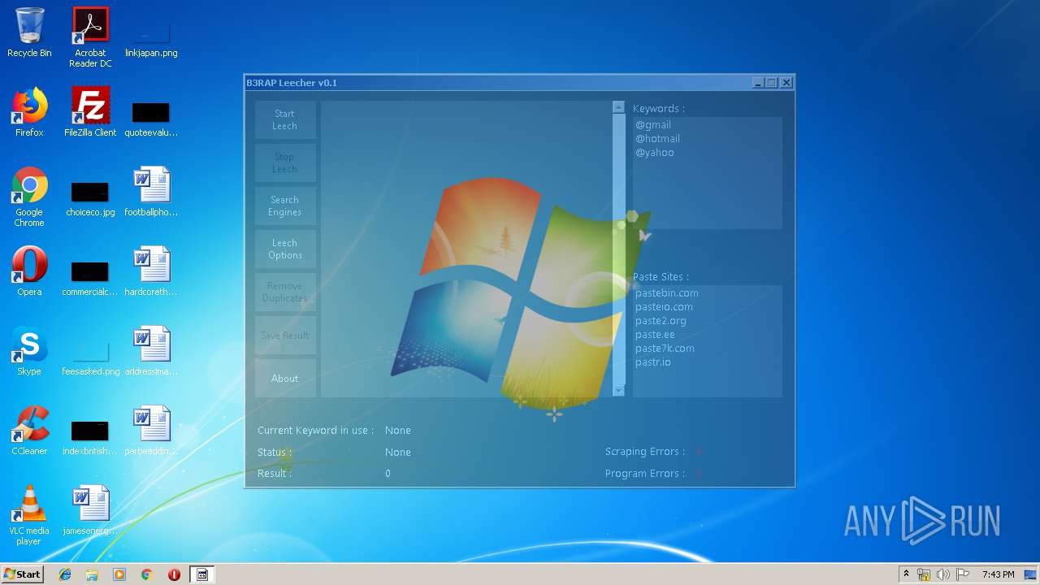The height and width of the screenshot is (585, 1040).
Task: Select paste7k.com in Paste Sites
Action: pos(665,348)
